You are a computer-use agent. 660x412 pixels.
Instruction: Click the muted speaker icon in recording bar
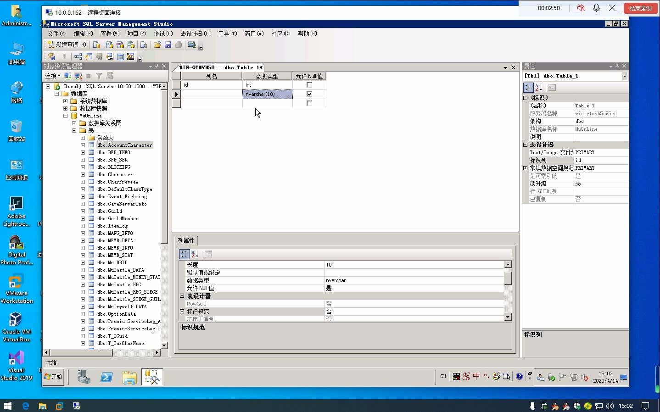click(x=581, y=8)
